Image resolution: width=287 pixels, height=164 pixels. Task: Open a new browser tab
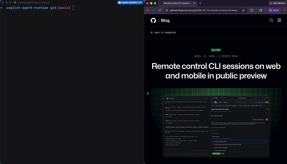(x=200, y=3)
